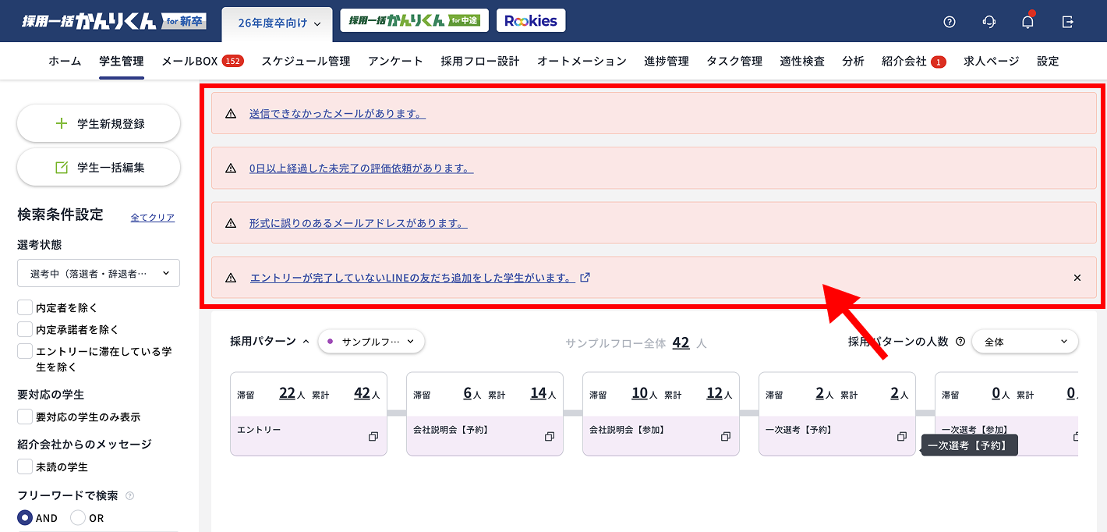The width and height of the screenshot is (1107, 532).
Task: Open the 26年度卒向け year dropdown
Action: tap(278, 23)
